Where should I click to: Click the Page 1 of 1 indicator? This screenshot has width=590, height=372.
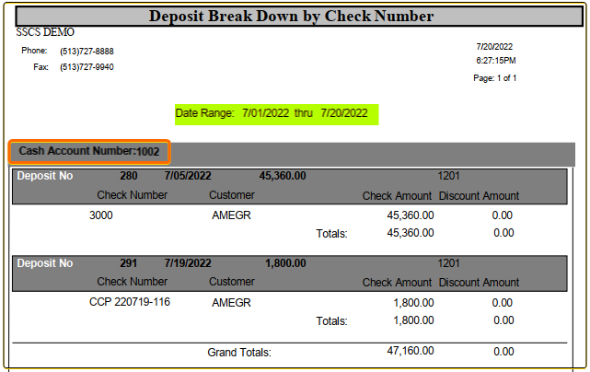click(x=495, y=78)
